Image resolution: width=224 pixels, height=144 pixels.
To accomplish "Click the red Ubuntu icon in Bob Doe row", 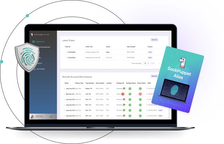I will (123, 94).
